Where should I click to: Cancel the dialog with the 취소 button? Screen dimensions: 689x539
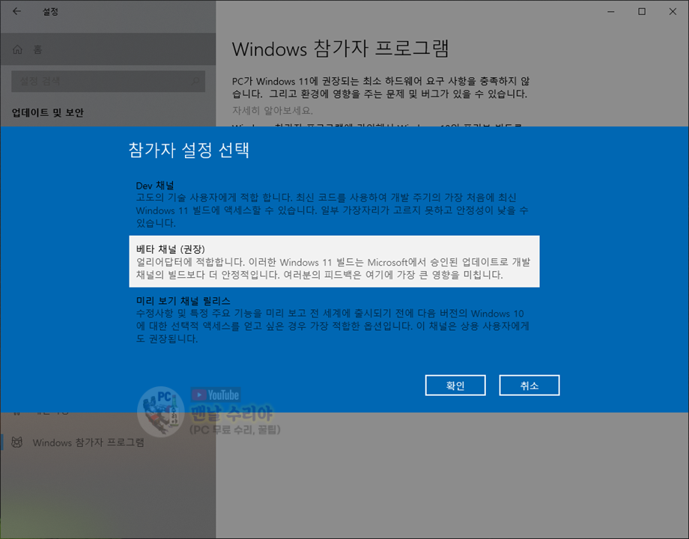coord(529,386)
